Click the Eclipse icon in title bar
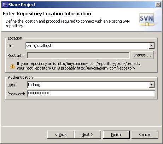163x144 pixels. coord(5,5)
